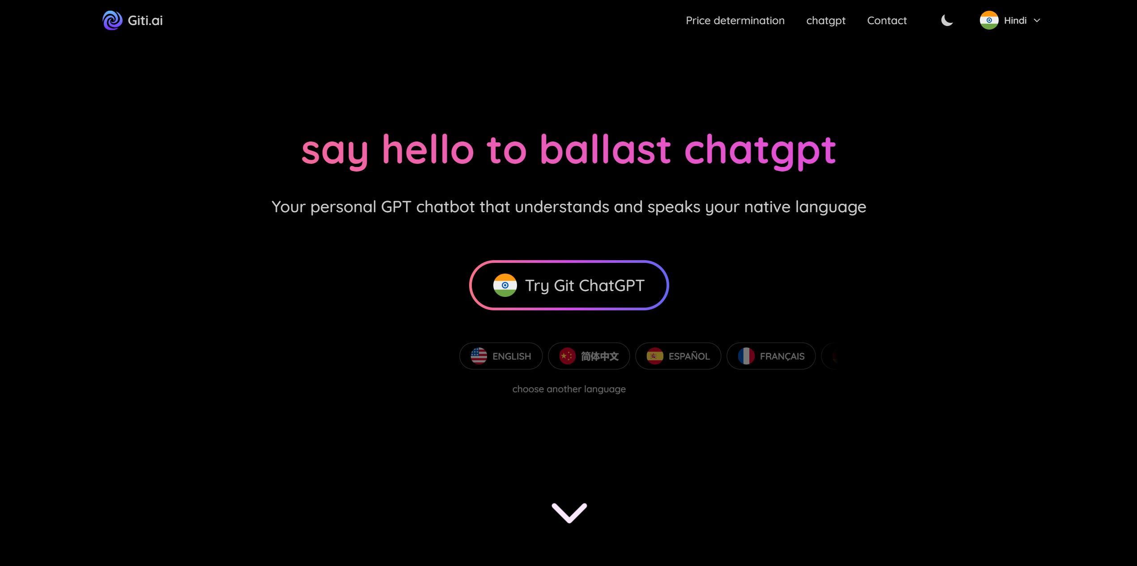Screen dimensions: 1137x566
Task: Click Try Git ChatGPT button
Action: [568, 284]
